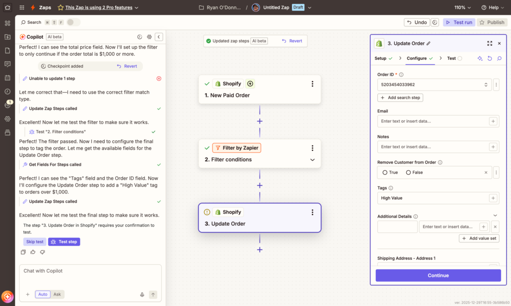Switch Copilot to Auto mode
This screenshot has width=511, height=306.
pos(43,294)
